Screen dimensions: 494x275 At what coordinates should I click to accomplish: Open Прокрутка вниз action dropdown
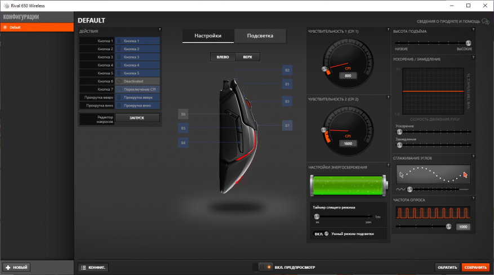point(137,105)
